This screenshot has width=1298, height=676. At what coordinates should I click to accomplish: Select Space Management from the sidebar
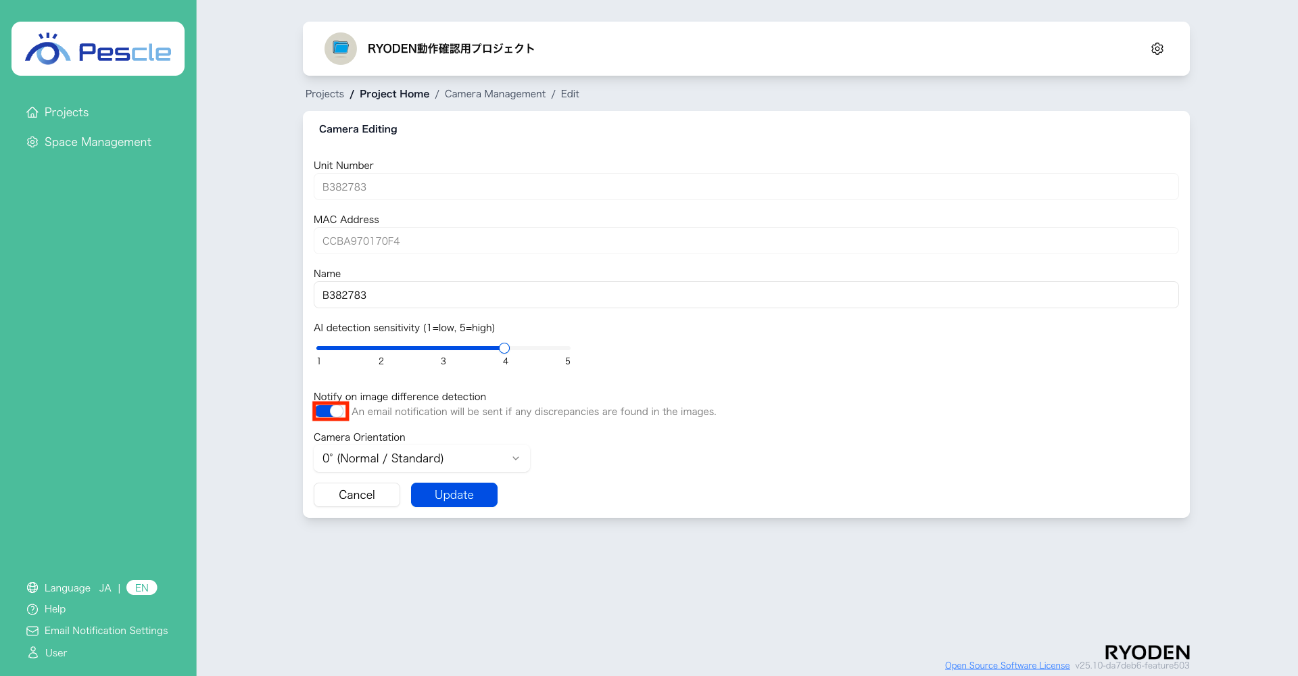pyautogui.click(x=97, y=141)
